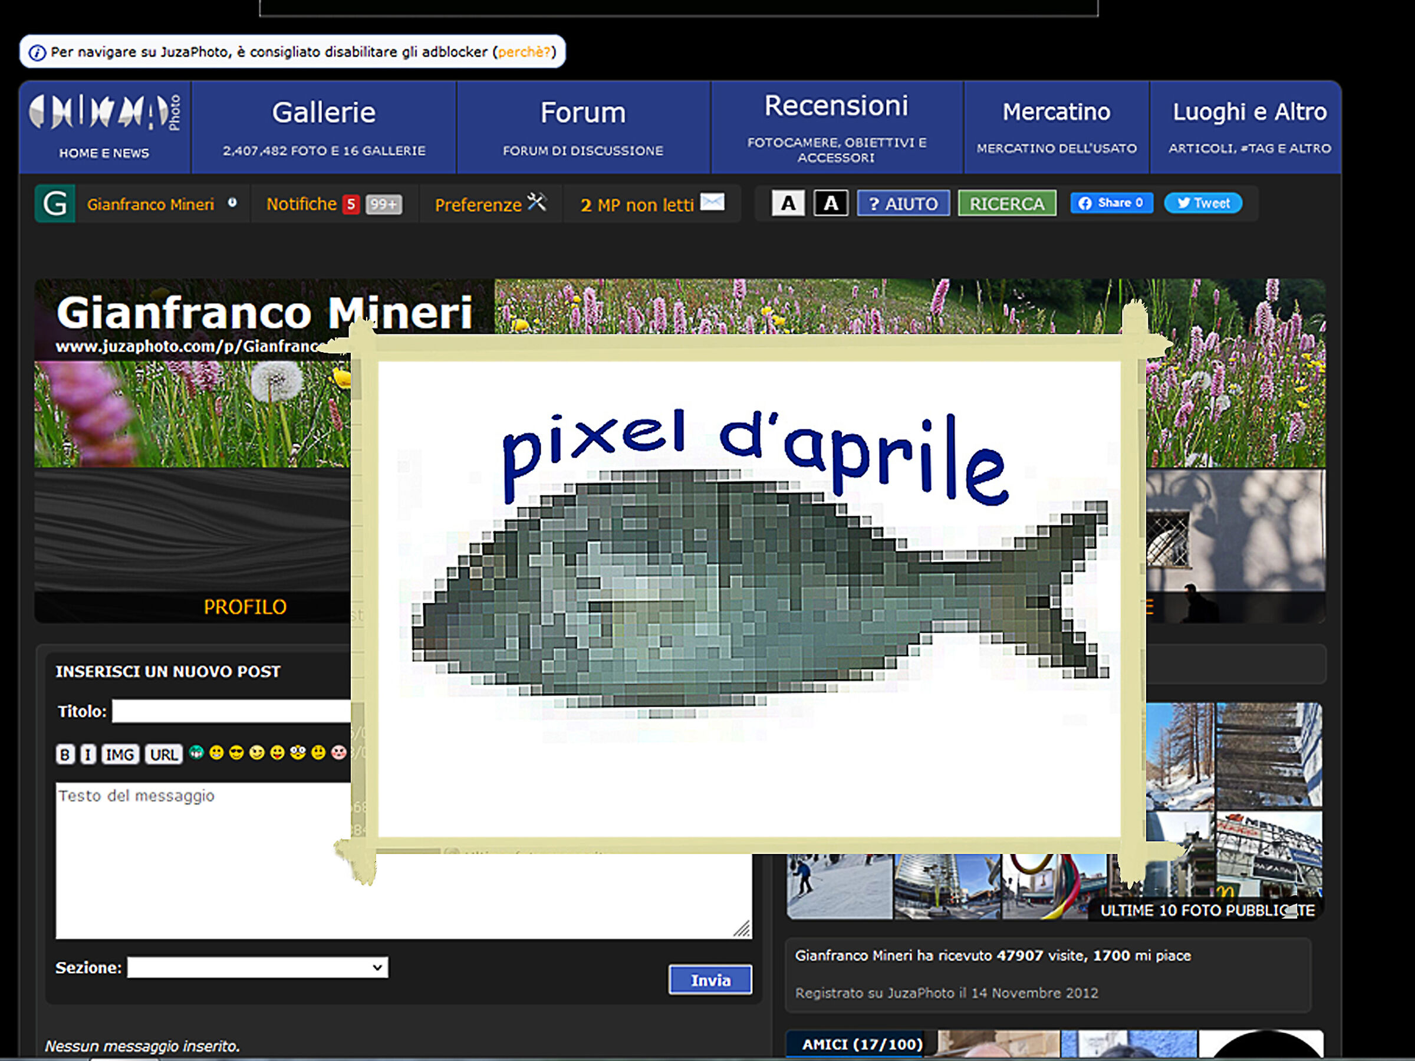Apply italic formatting with the I icon
This screenshot has width=1415, height=1061.
pyautogui.click(x=88, y=754)
